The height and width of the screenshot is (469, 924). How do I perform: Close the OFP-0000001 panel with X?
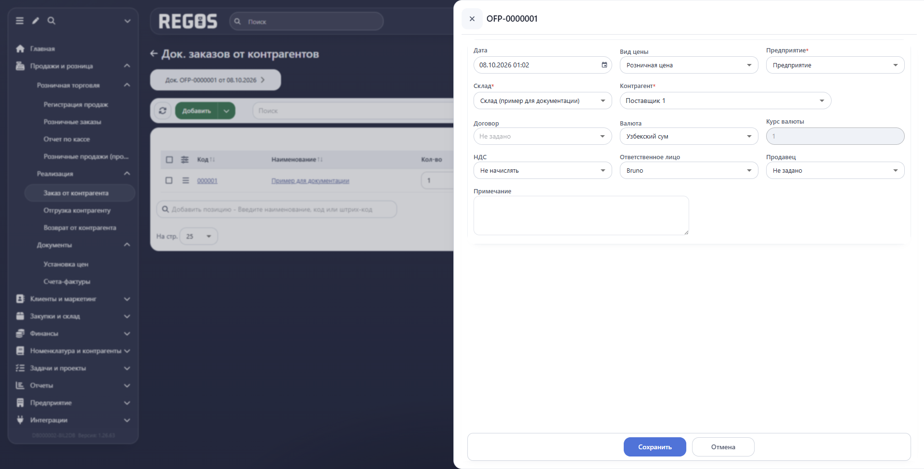point(472,19)
